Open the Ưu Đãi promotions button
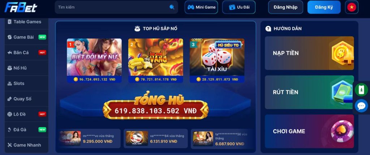The image size is (370, 155). click(x=239, y=7)
